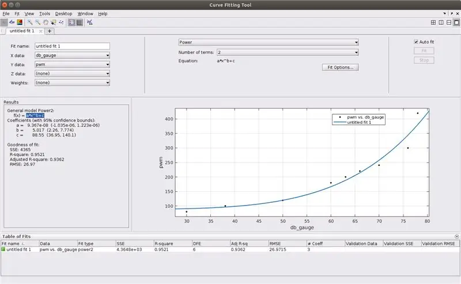Click the Validation Data column header

tap(364, 244)
